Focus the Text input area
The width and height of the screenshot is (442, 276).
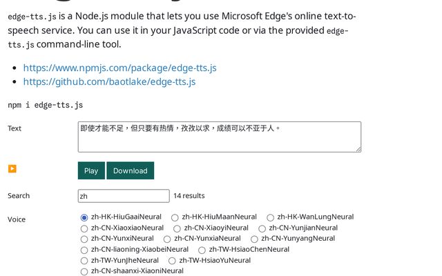[220, 137]
